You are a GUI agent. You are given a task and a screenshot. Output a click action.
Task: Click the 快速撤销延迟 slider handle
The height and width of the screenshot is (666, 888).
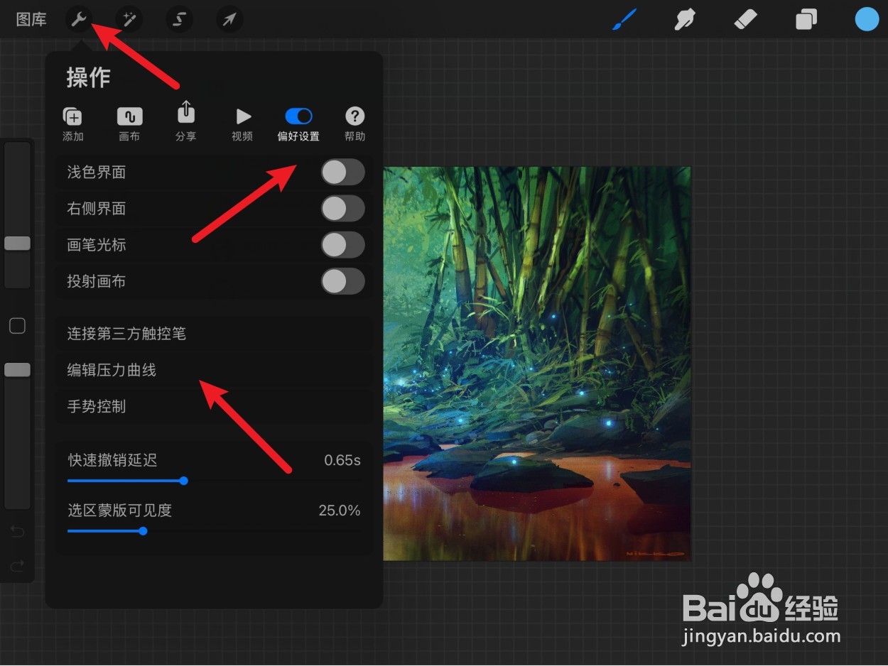pos(184,481)
